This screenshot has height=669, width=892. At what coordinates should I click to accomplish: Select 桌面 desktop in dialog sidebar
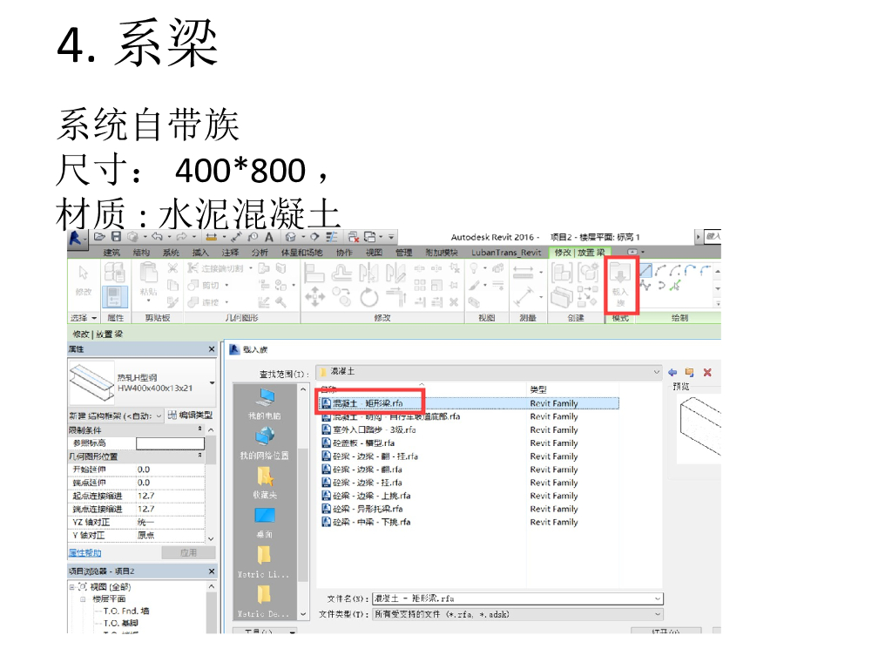tap(265, 524)
